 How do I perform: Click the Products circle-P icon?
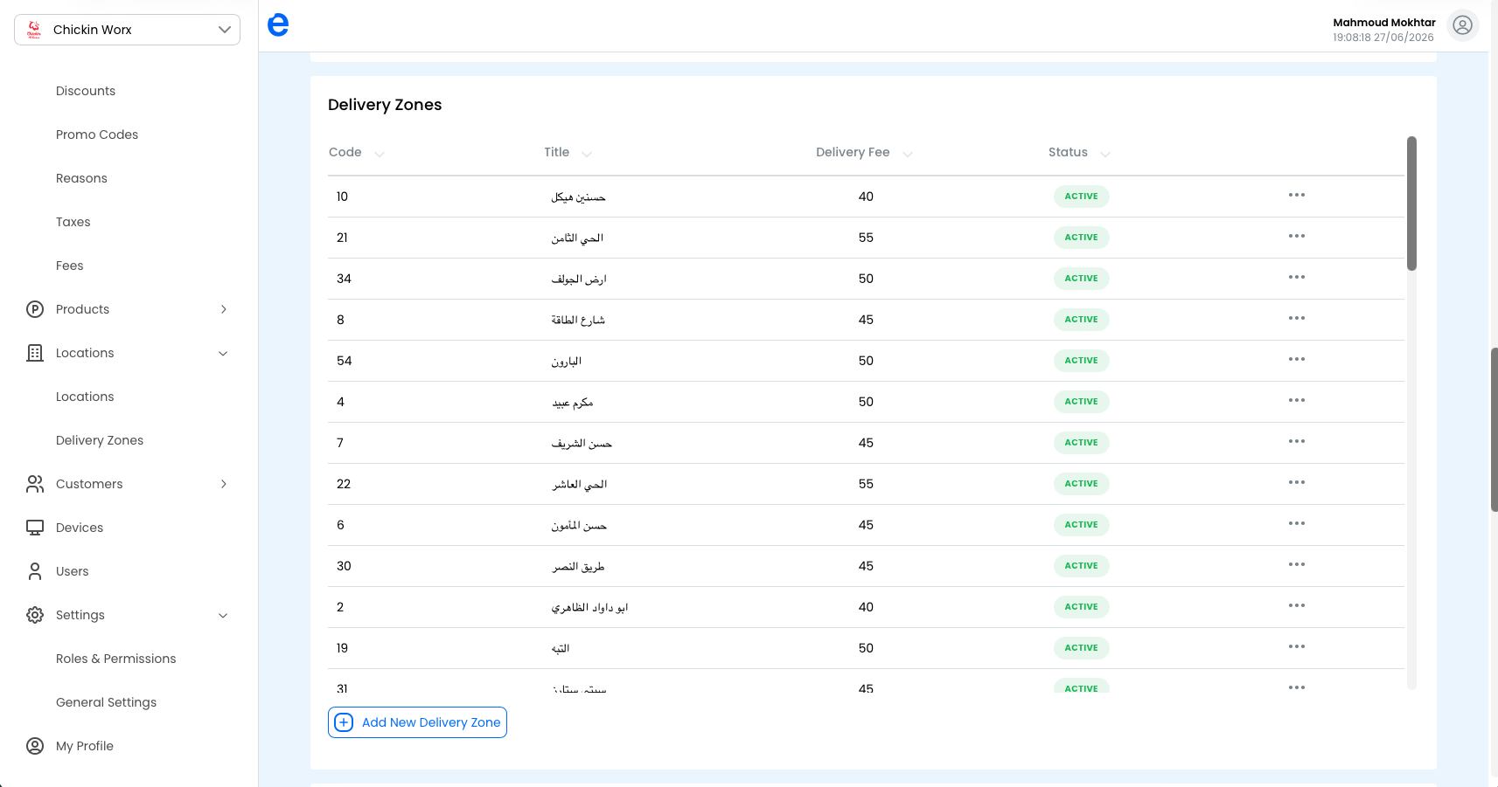click(x=35, y=309)
